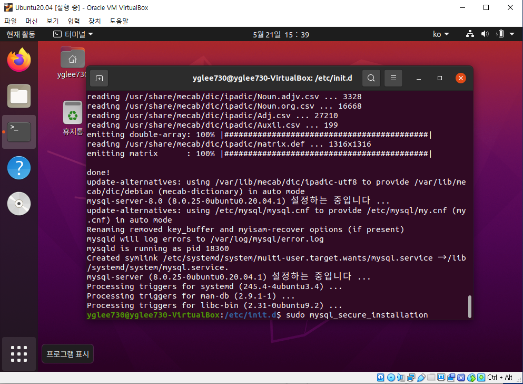523x384 pixels.
Task: Click the terminal title yglee730@yglee730-VirtualBox: /etc/init.d
Action: 272,78
